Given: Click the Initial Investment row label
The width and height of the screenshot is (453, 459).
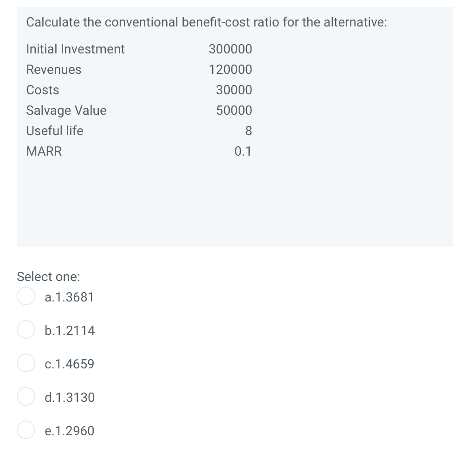Looking at the screenshot, I should 75,49.
